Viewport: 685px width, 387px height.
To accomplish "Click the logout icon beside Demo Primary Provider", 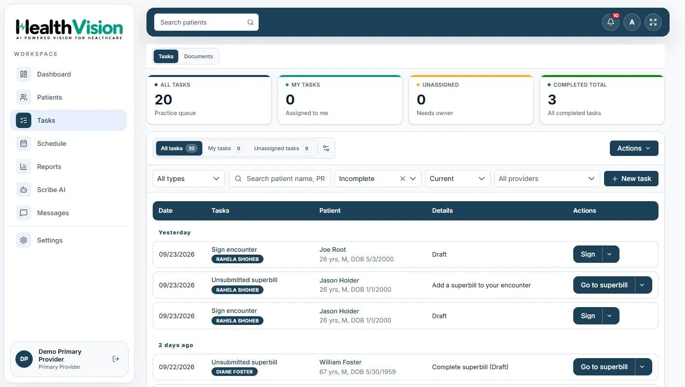I will tap(116, 359).
